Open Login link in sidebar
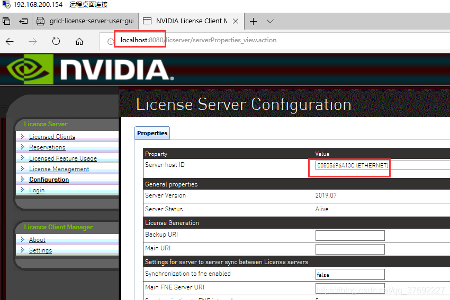The image size is (450, 300). pyautogui.click(x=37, y=190)
